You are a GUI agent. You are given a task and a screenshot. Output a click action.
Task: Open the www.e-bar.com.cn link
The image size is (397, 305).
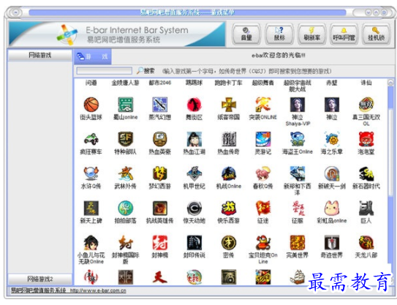click(x=98, y=290)
